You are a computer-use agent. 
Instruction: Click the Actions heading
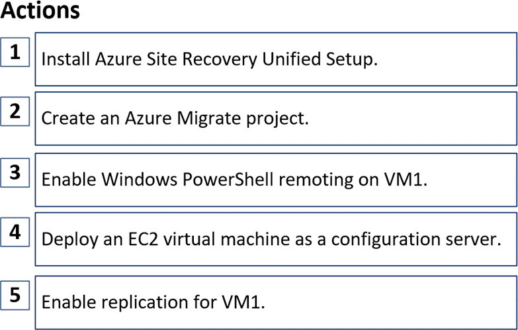pos(40,11)
